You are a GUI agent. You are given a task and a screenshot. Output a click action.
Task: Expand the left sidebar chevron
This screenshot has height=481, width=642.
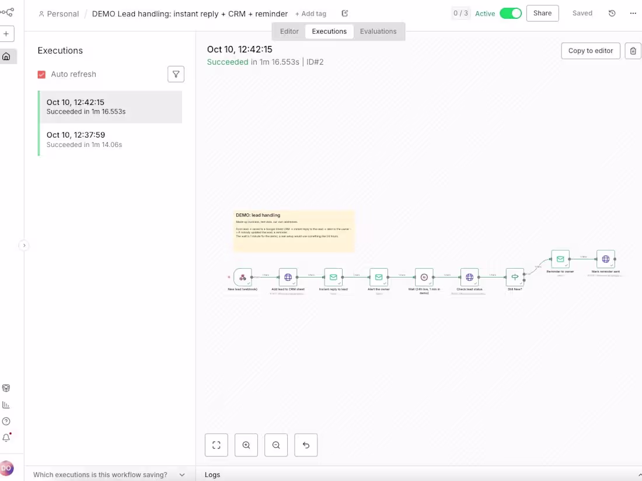pos(24,245)
